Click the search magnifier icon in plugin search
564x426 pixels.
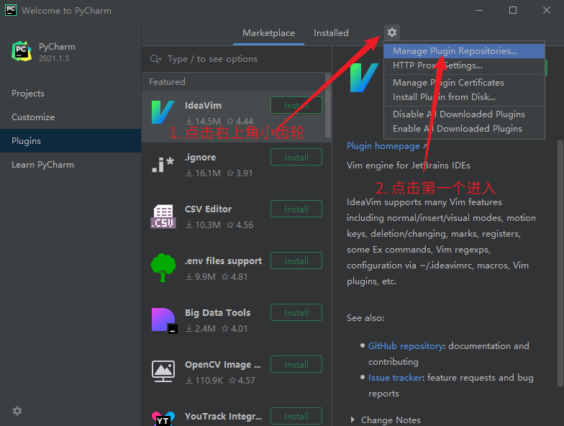(x=155, y=59)
